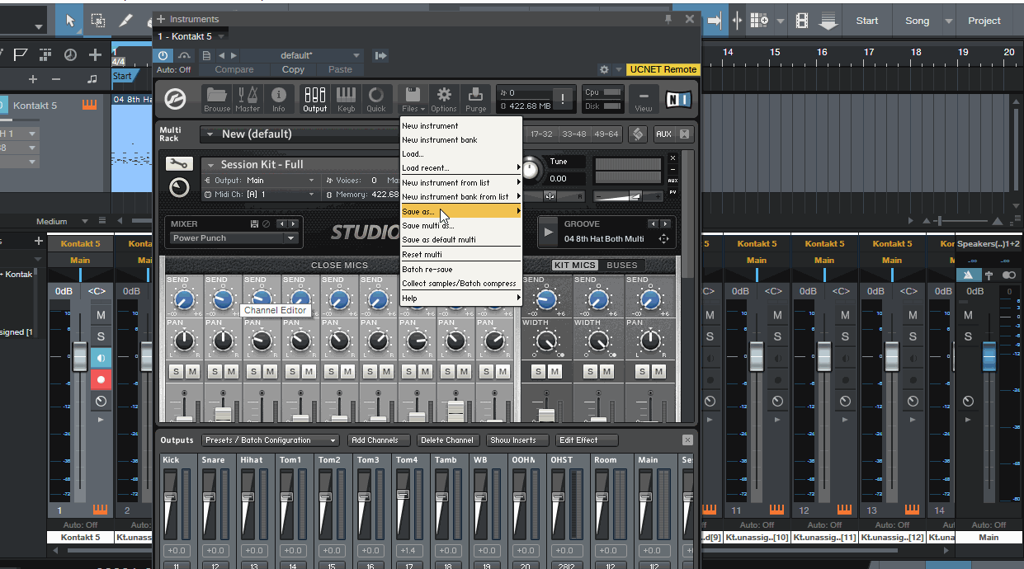
Task: Open the New (default) multi dropdown
Action: click(299, 134)
